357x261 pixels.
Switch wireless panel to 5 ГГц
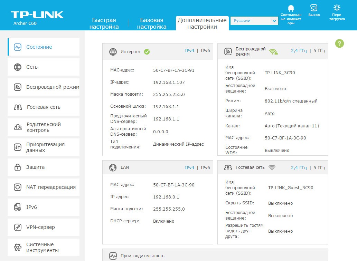(x=319, y=51)
